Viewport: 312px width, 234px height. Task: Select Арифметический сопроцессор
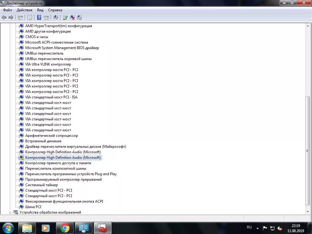point(51,136)
